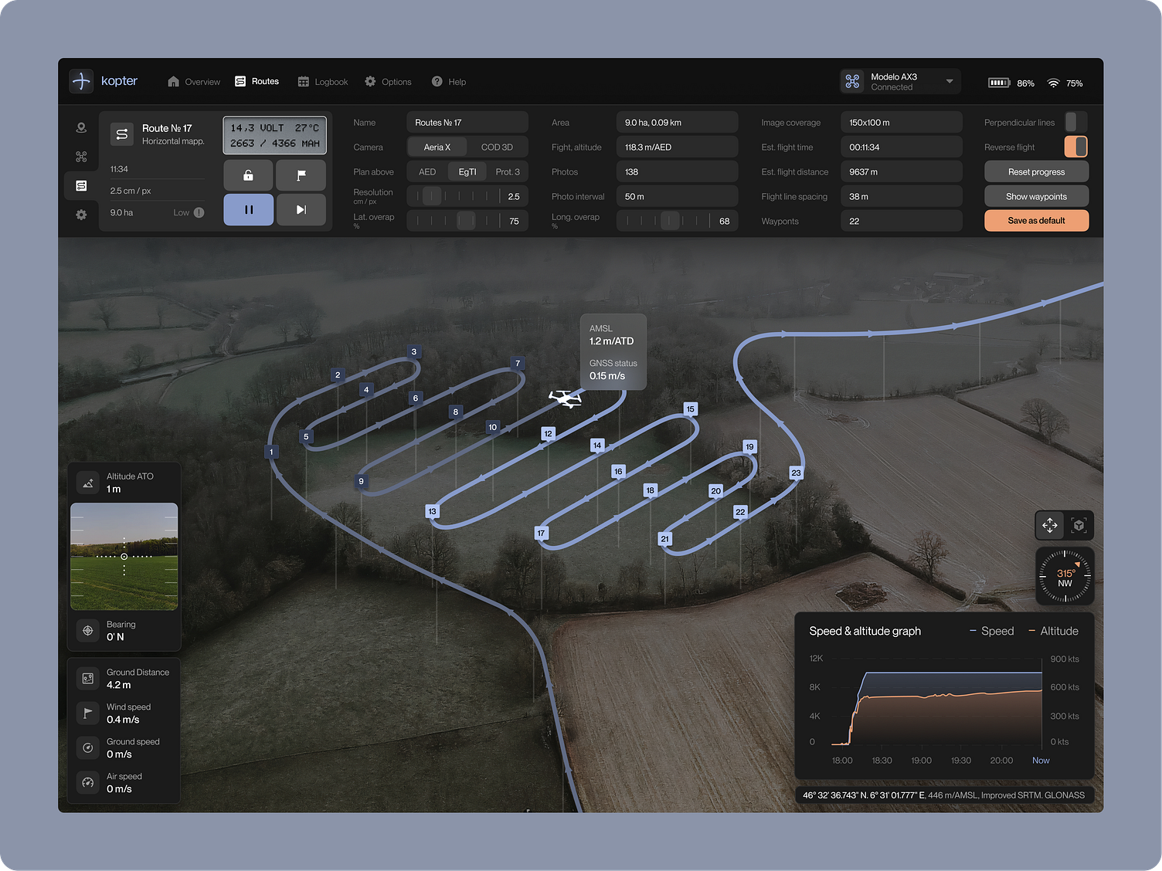
Task: Select the pan map tool icon
Action: pyautogui.click(x=1049, y=525)
